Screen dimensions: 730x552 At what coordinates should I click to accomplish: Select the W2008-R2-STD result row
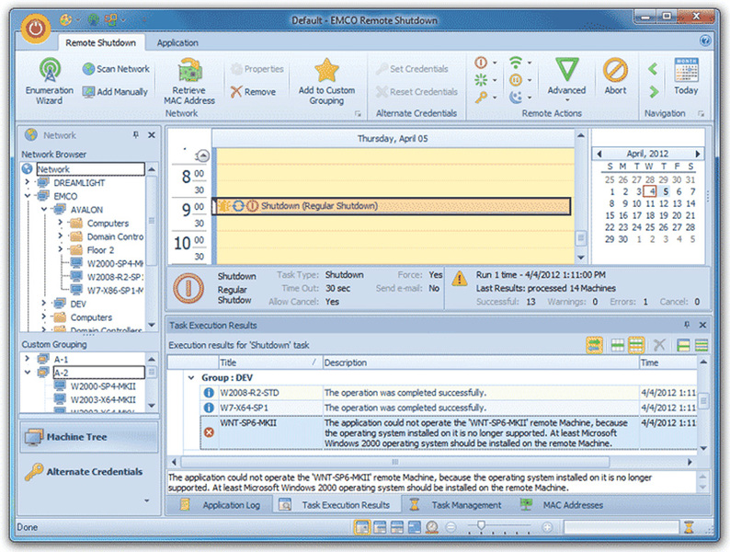pyautogui.click(x=449, y=393)
